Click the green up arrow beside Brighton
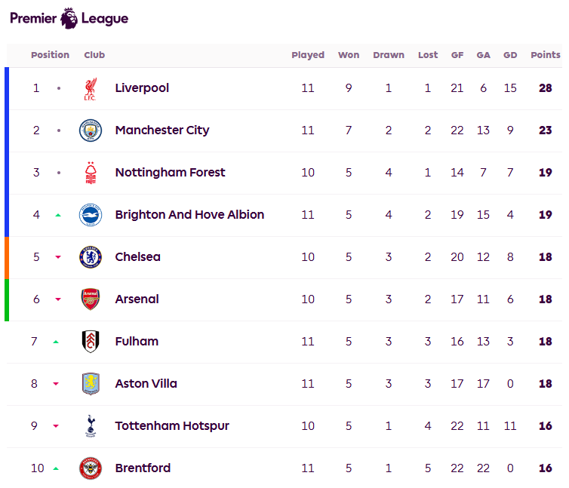569x488 pixels. [58, 215]
